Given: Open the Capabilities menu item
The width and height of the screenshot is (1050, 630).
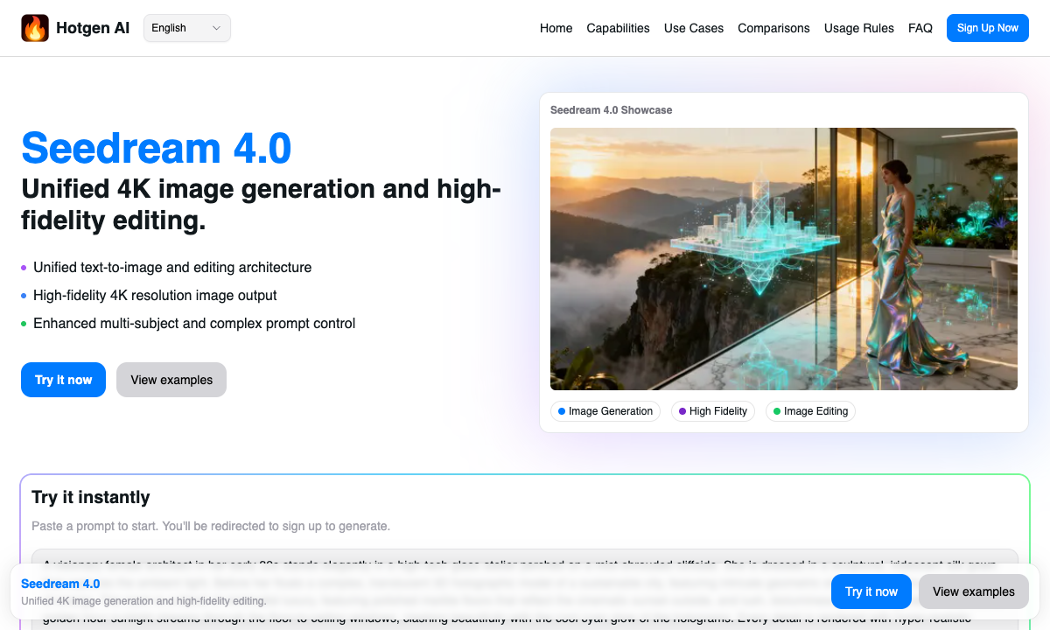Looking at the screenshot, I should coord(618,28).
